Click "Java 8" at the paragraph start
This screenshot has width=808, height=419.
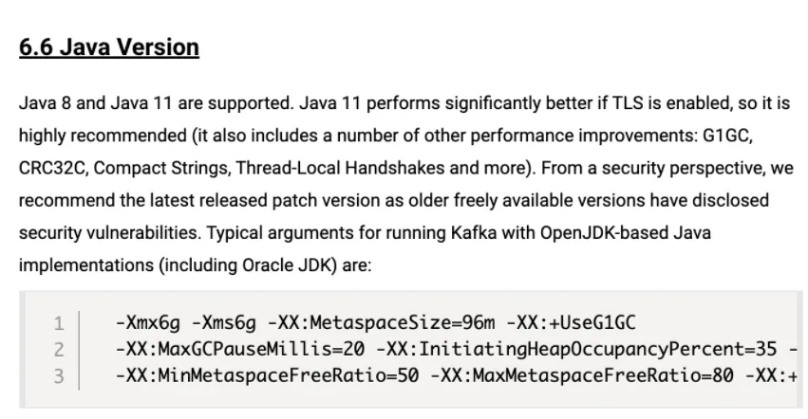[x=43, y=103]
